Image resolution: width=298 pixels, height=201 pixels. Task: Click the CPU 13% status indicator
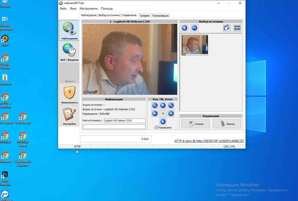click(x=229, y=147)
